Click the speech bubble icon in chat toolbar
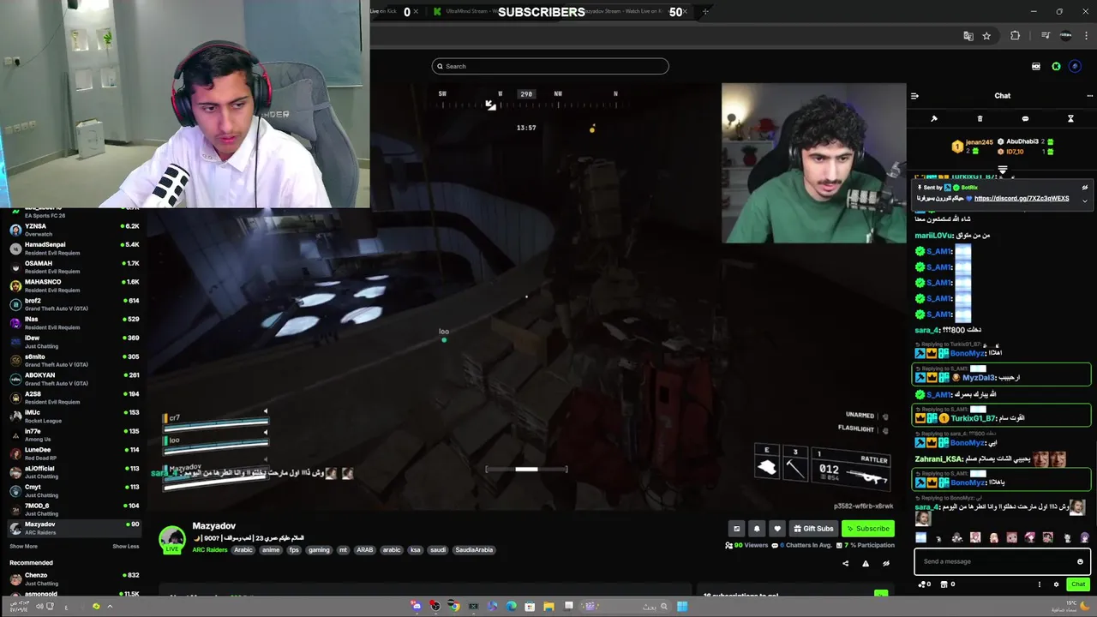Screen dimensions: 1097x617 pos(1025,119)
